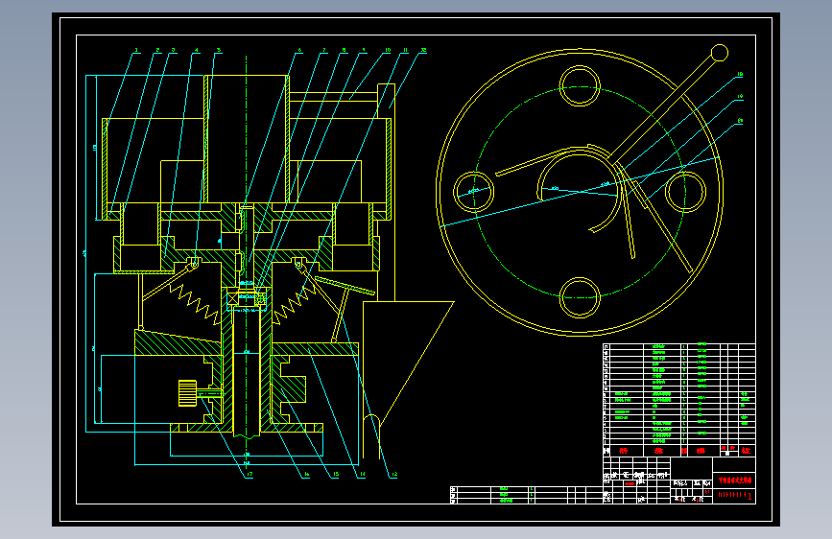Pick the left bolt hole in circular view
Screen dimensions: 832x539
474,192
